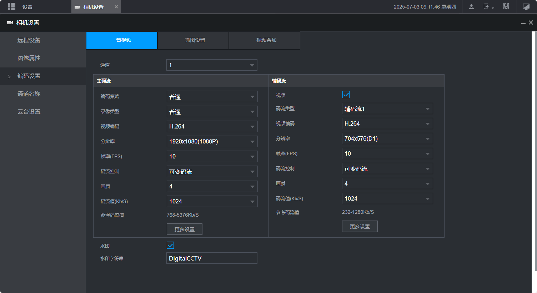Expand the 通道 channel dropdown

(212, 65)
